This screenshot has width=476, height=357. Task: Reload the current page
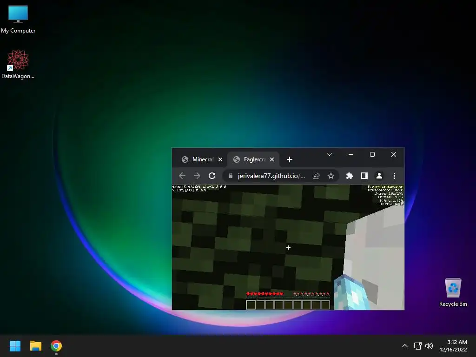click(212, 176)
